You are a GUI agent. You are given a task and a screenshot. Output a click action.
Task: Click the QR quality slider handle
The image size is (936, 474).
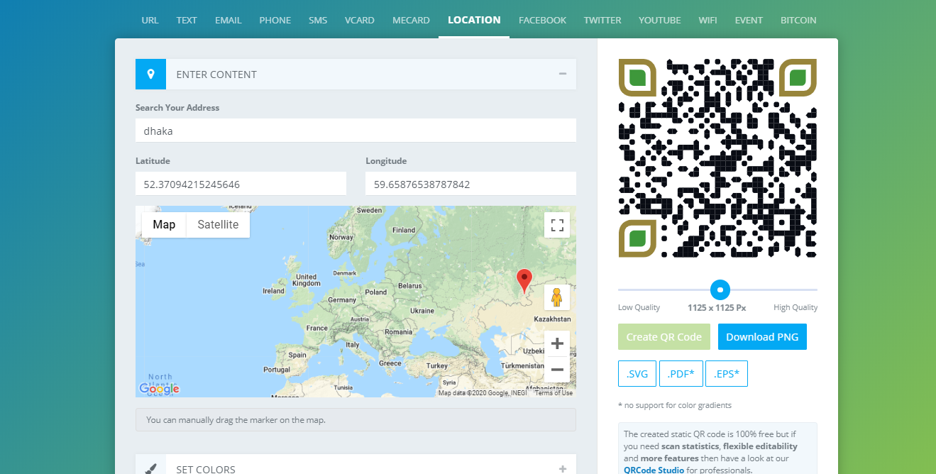pyautogui.click(x=720, y=290)
